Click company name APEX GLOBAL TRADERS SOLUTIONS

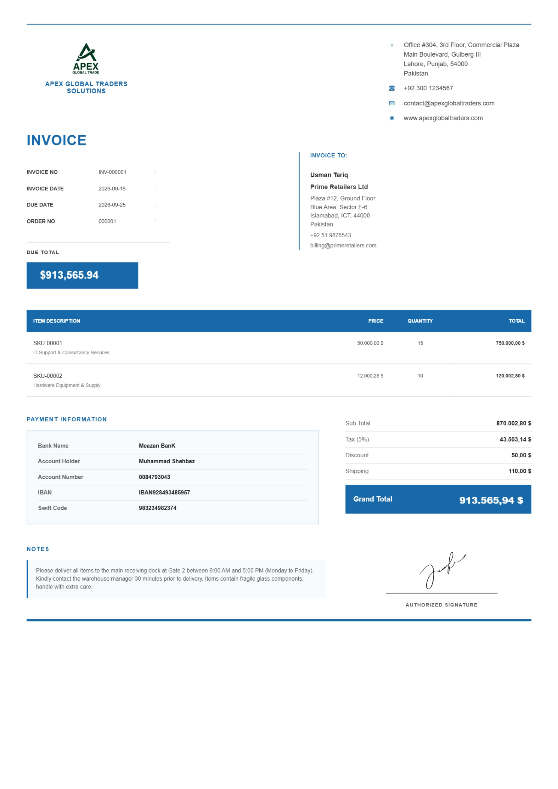(x=86, y=87)
